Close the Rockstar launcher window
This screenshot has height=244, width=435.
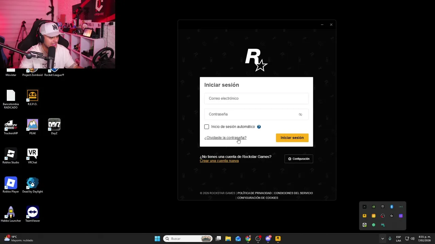pos(331,24)
